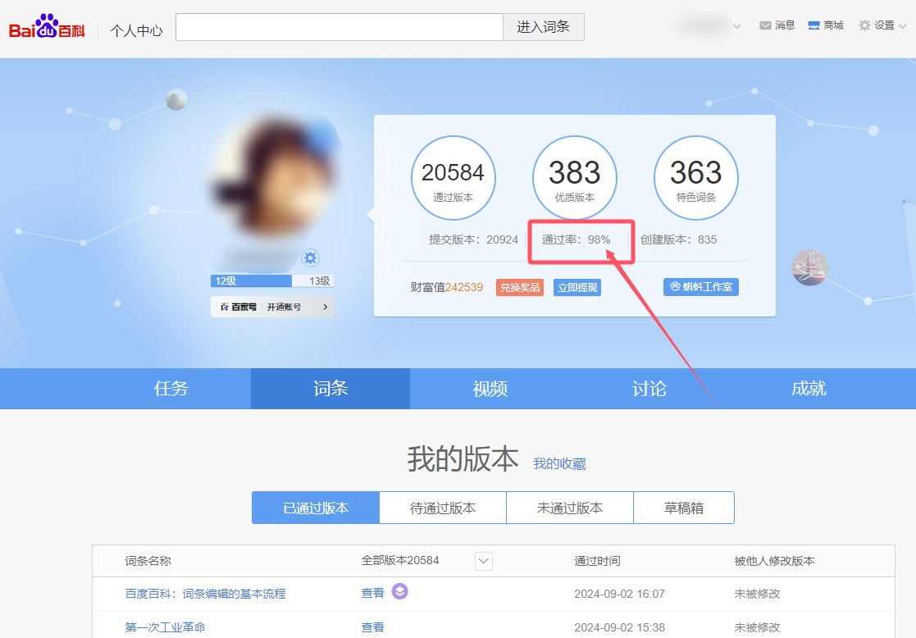Open the 我的收藏 link
The width and height of the screenshot is (916, 638).
coord(559,464)
